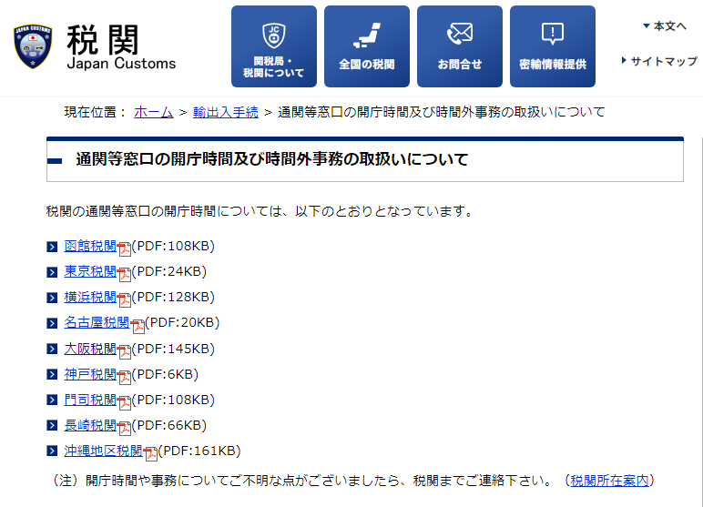This screenshot has width=703, height=507.
Task: Open 門司税関 PDF link
Action: [x=90, y=400]
